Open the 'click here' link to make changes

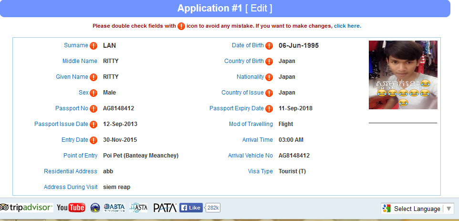coord(347,26)
